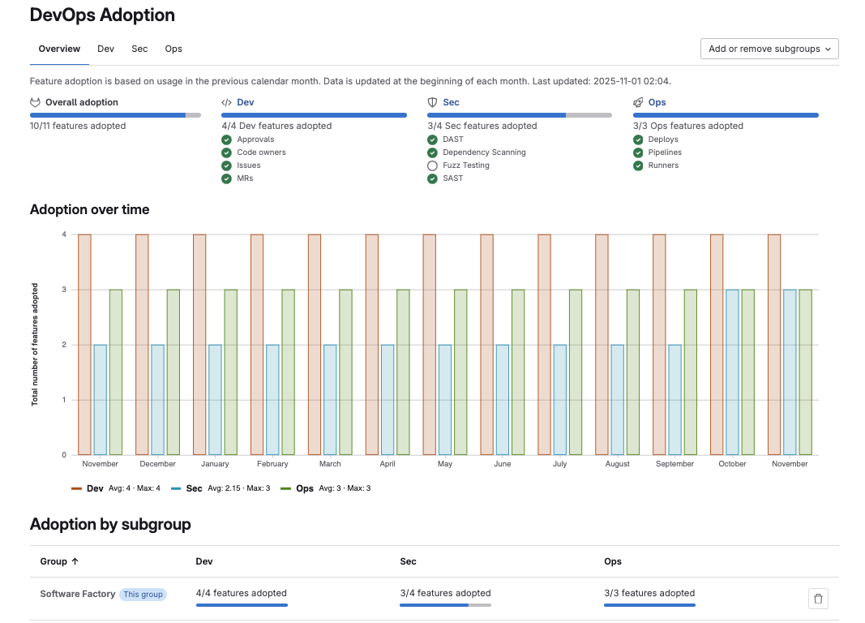
Task: Delete Software Factory row with trash icon
Action: point(818,599)
